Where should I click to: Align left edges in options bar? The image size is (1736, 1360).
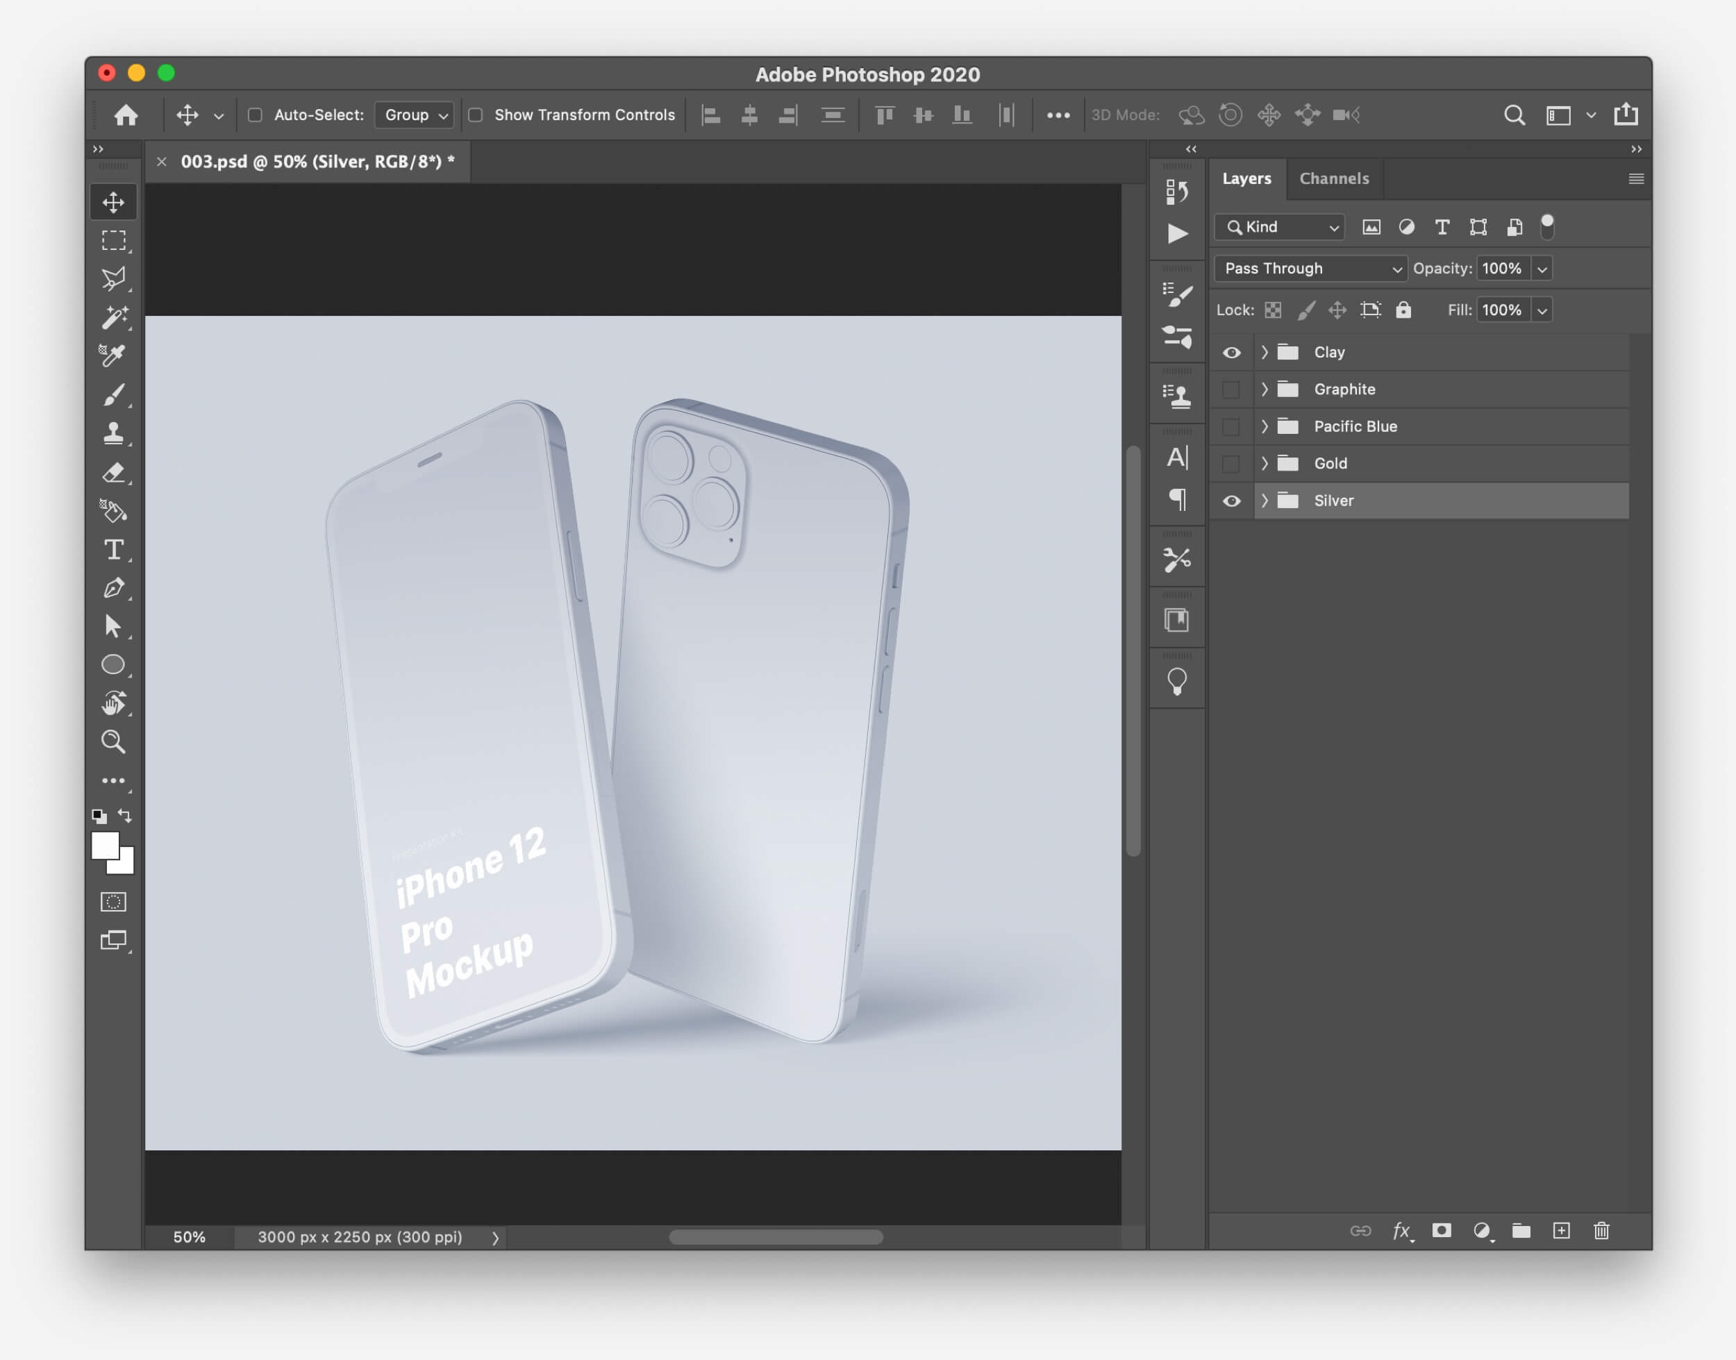click(710, 115)
